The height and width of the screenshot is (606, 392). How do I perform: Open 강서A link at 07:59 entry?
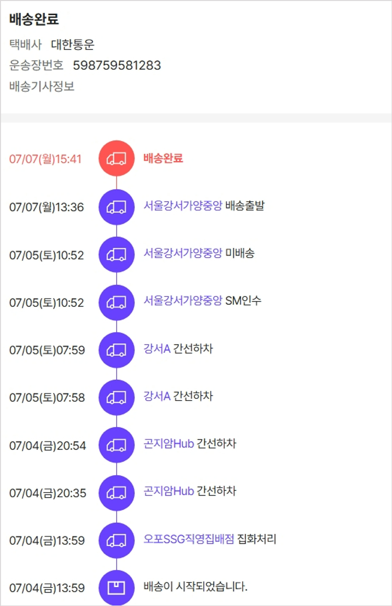tap(157, 349)
